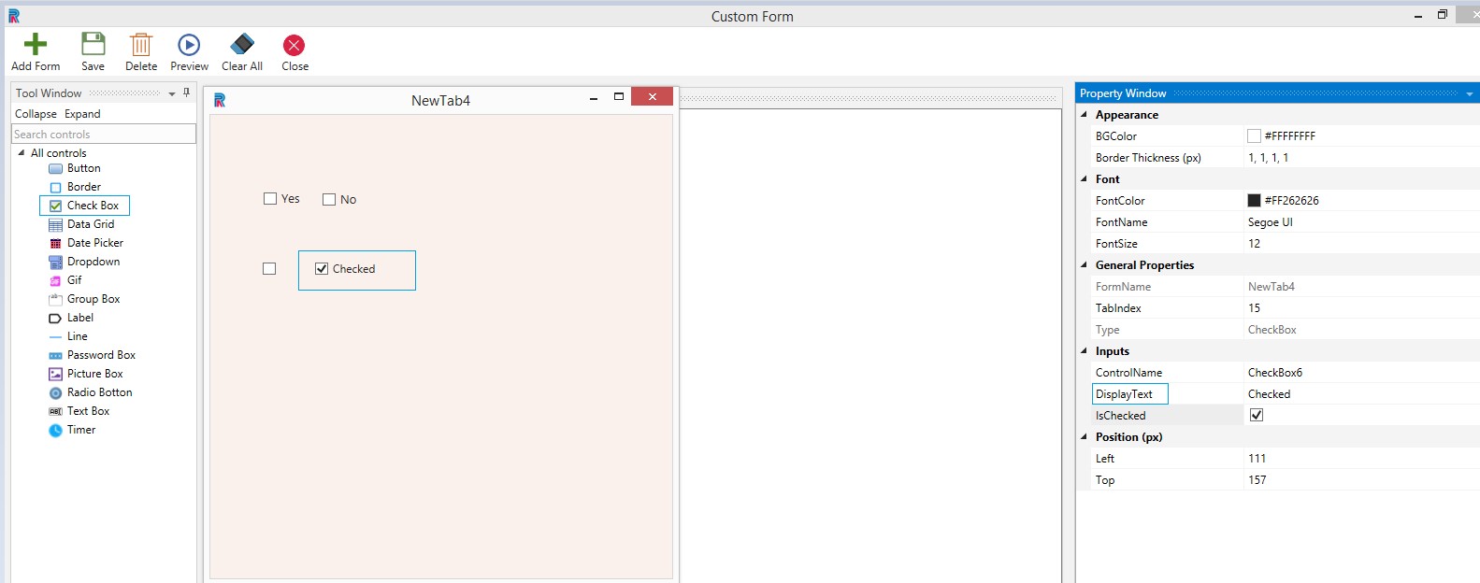Viewport: 1480px width, 583px height.
Task: Collapse the Appearance property section
Action: coord(1085,115)
